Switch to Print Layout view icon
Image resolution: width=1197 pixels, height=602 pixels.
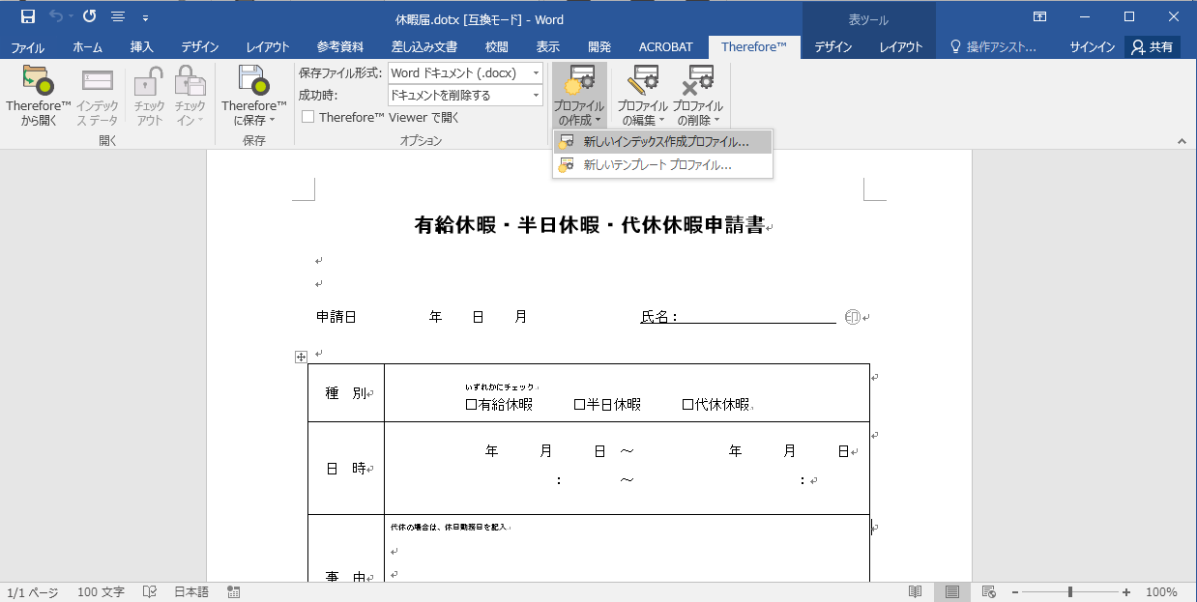952,592
